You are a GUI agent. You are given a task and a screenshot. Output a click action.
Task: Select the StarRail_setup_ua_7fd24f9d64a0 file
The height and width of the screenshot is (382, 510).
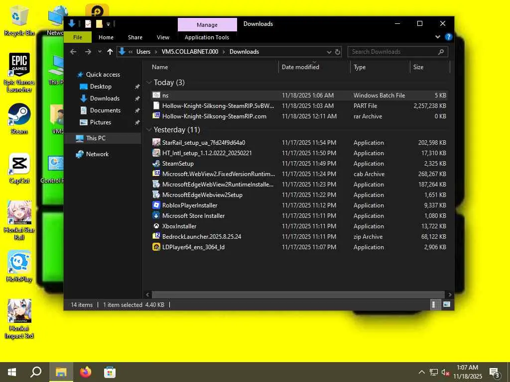299,143
